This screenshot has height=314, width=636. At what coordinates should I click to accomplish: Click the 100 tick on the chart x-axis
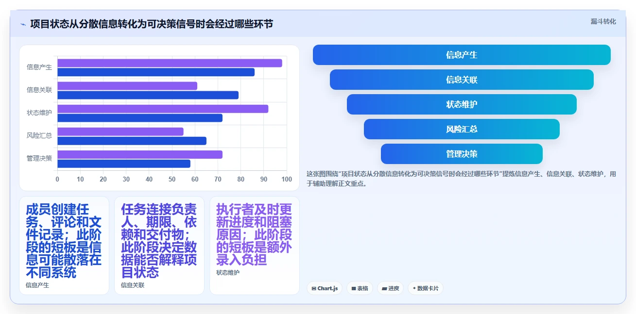tap(287, 180)
